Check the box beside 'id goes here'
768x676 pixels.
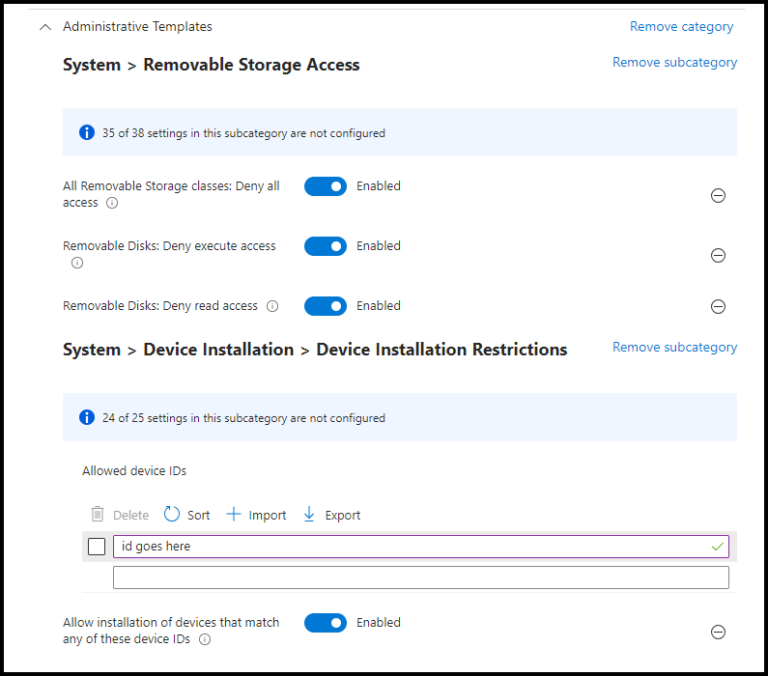[x=97, y=547]
